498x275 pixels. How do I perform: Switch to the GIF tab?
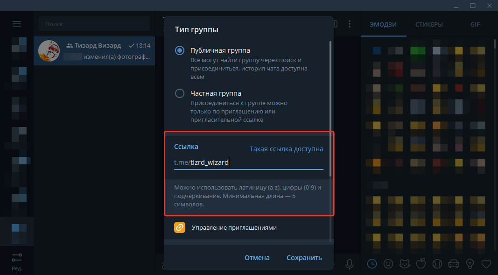click(475, 24)
